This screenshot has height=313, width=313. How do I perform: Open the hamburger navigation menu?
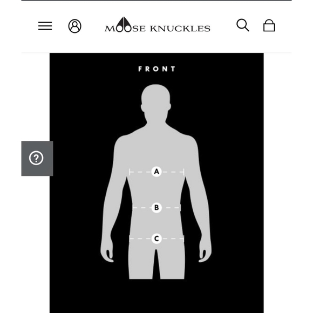tap(45, 26)
